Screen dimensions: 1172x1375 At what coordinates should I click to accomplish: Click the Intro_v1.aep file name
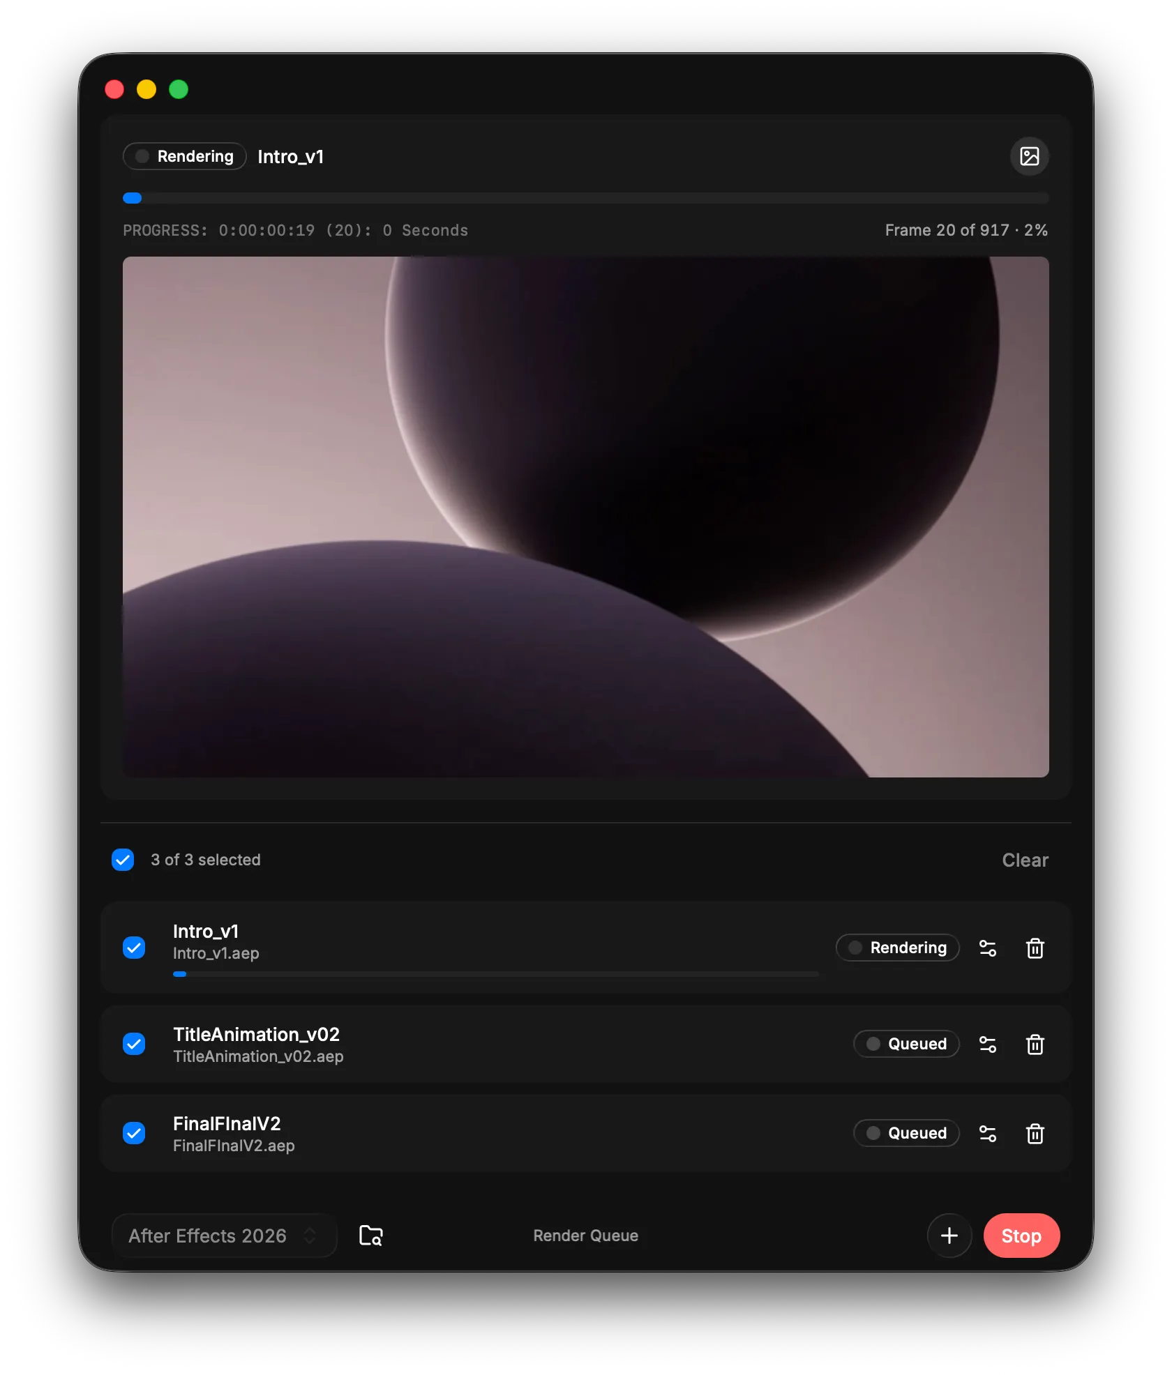[216, 953]
